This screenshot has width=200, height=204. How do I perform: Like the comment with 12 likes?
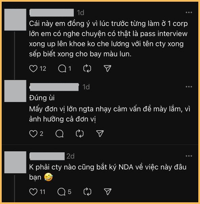point(33,69)
